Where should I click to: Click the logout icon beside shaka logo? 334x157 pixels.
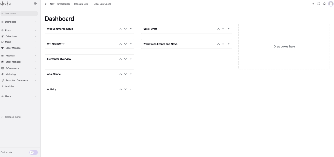point(35,4)
